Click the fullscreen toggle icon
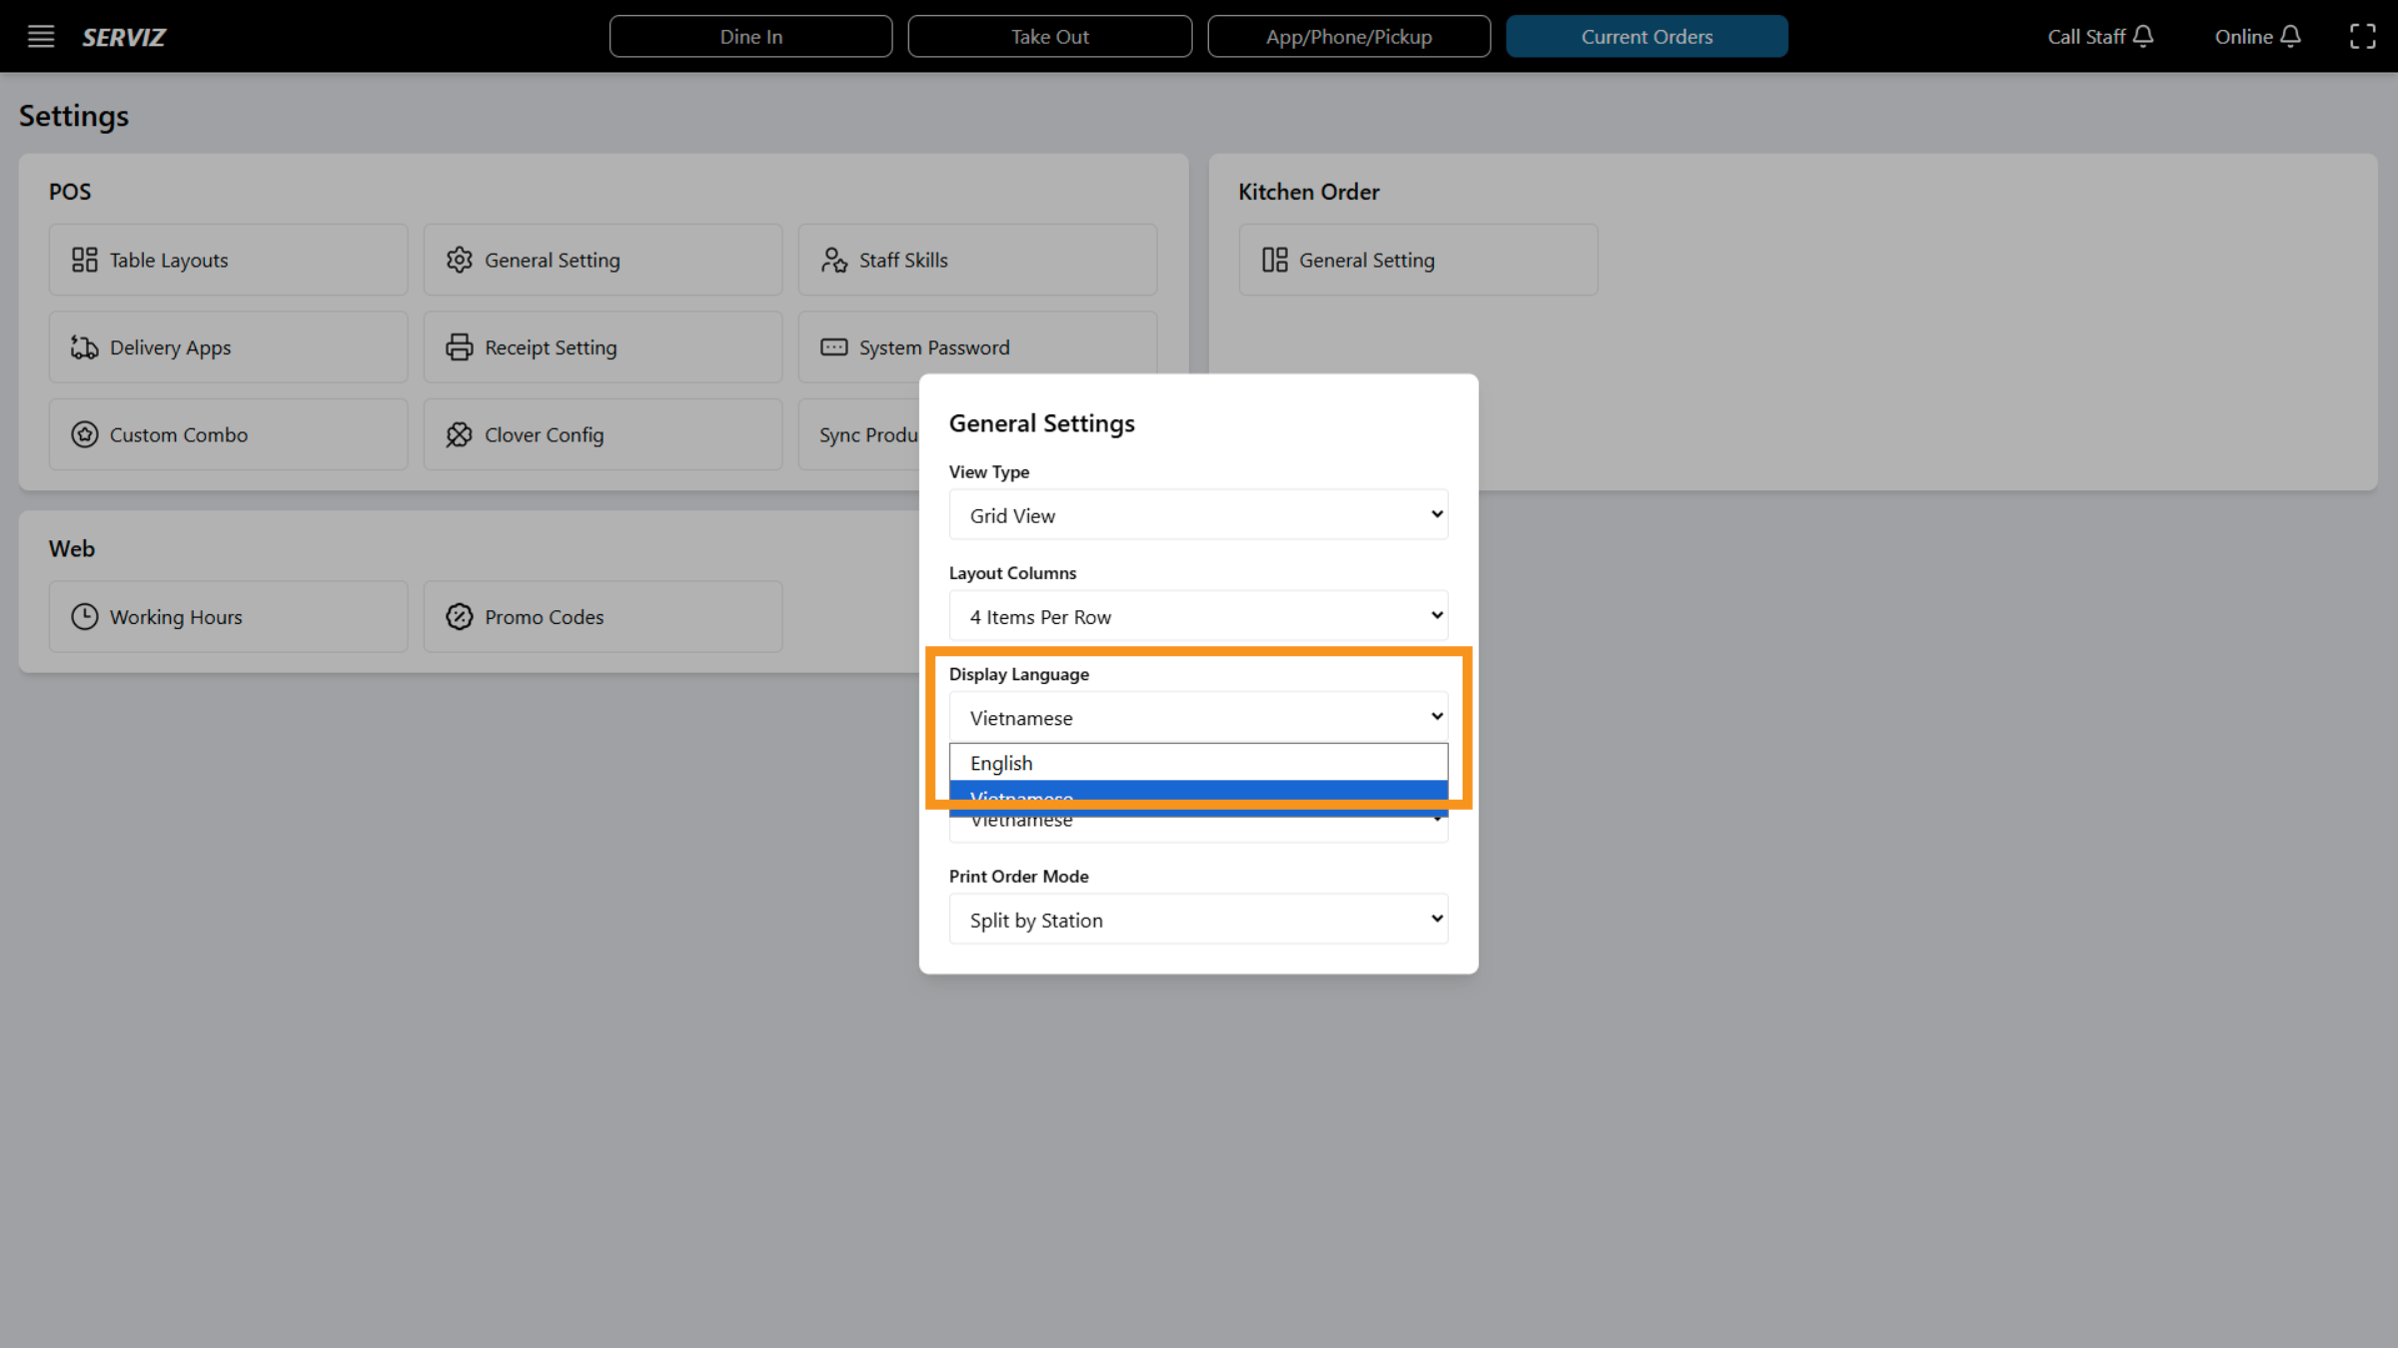This screenshot has height=1348, width=2398. tap(2363, 36)
